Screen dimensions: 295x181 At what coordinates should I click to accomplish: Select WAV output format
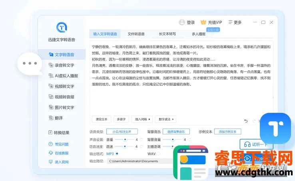(158, 153)
